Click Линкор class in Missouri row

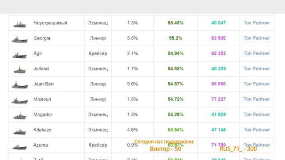[x=98, y=99]
